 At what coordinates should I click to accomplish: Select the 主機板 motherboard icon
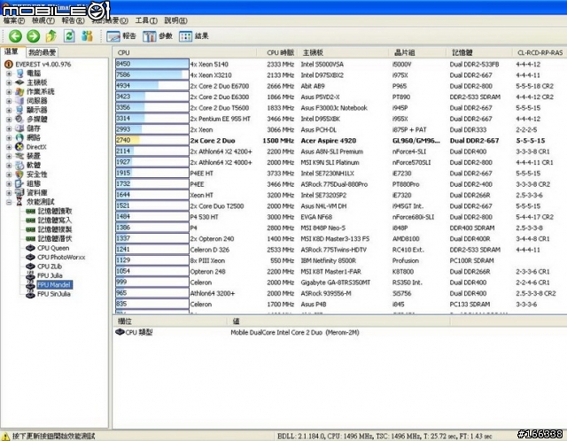19,82
